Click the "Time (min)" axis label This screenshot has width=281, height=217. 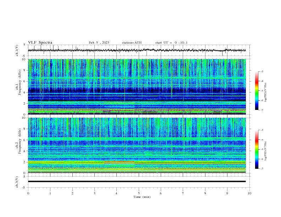point(142,197)
